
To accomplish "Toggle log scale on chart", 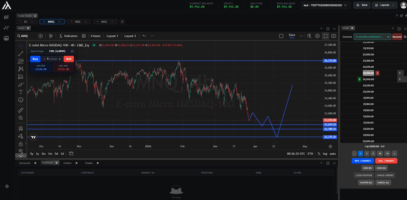I will click(325, 154).
